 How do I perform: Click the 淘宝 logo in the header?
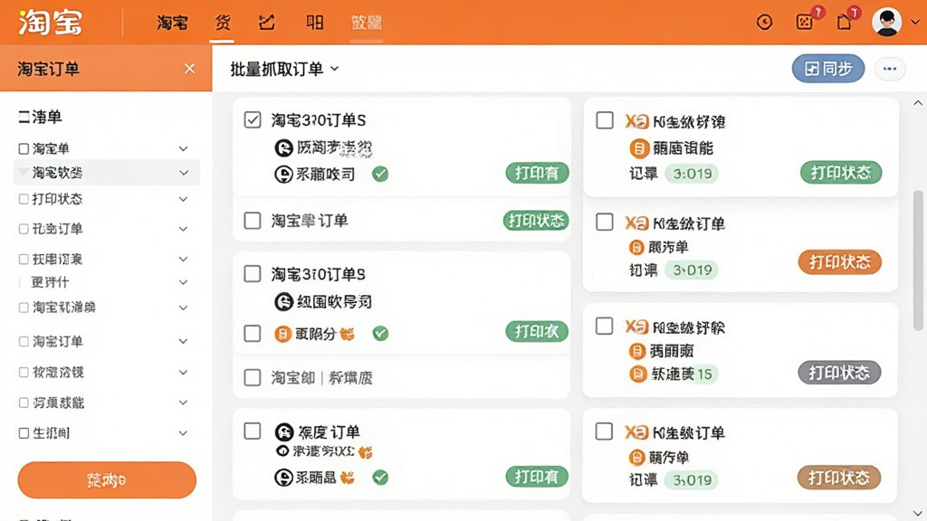coord(51,23)
